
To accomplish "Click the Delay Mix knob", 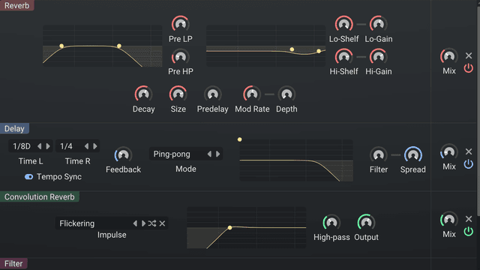I will coord(449,152).
